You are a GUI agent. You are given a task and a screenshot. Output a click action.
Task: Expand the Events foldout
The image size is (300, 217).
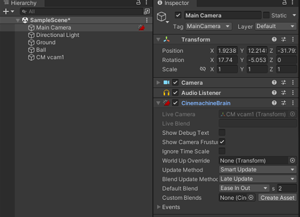[x=158, y=207]
